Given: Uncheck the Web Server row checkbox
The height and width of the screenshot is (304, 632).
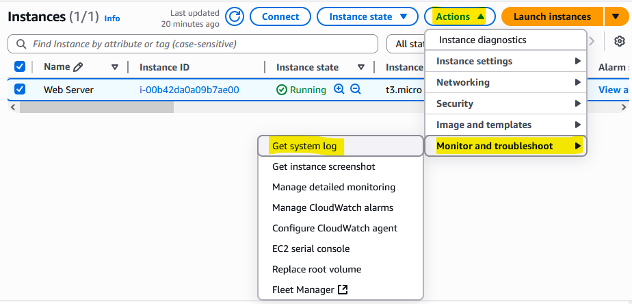Looking at the screenshot, I should [x=20, y=89].
